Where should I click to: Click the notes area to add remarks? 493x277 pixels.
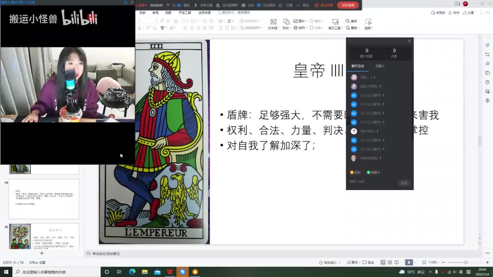click(106, 254)
